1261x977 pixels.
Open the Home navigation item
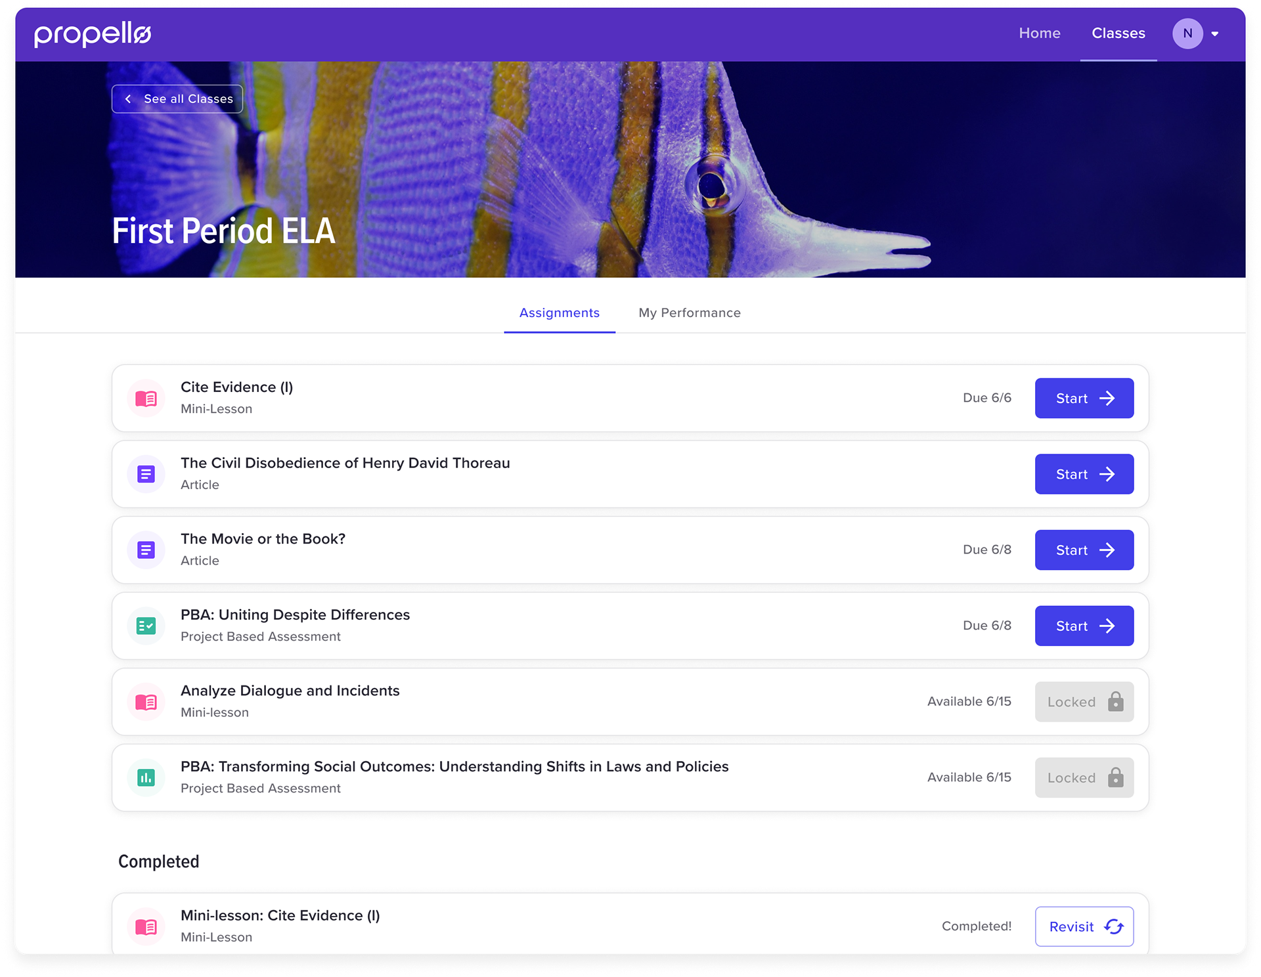tap(1040, 33)
